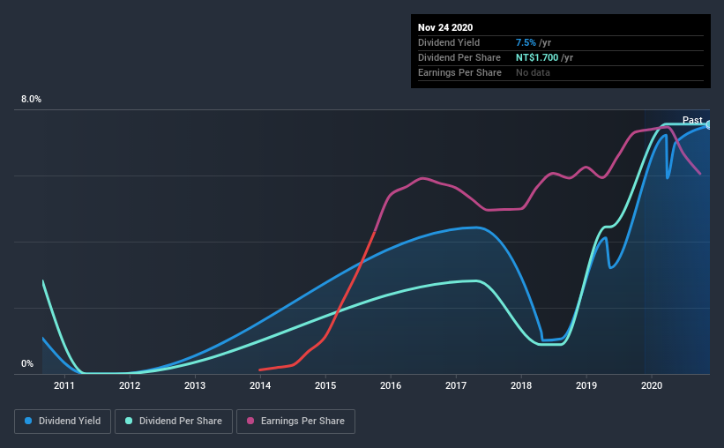Click the 2017 x-axis label

[x=456, y=385]
